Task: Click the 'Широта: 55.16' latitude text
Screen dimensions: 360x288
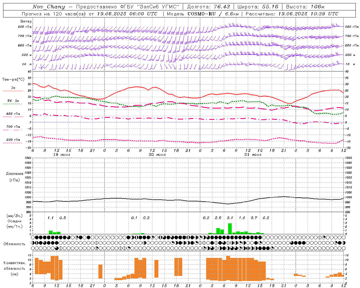Action: (x=258, y=7)
